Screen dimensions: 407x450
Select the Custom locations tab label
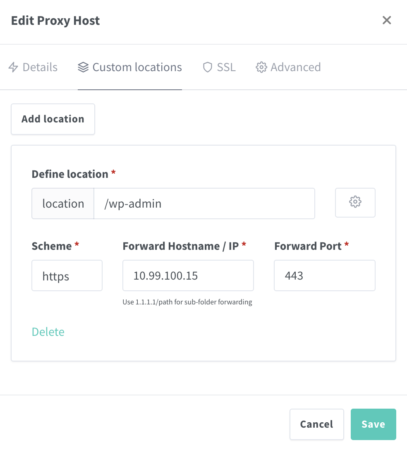(x=137, y=67)
